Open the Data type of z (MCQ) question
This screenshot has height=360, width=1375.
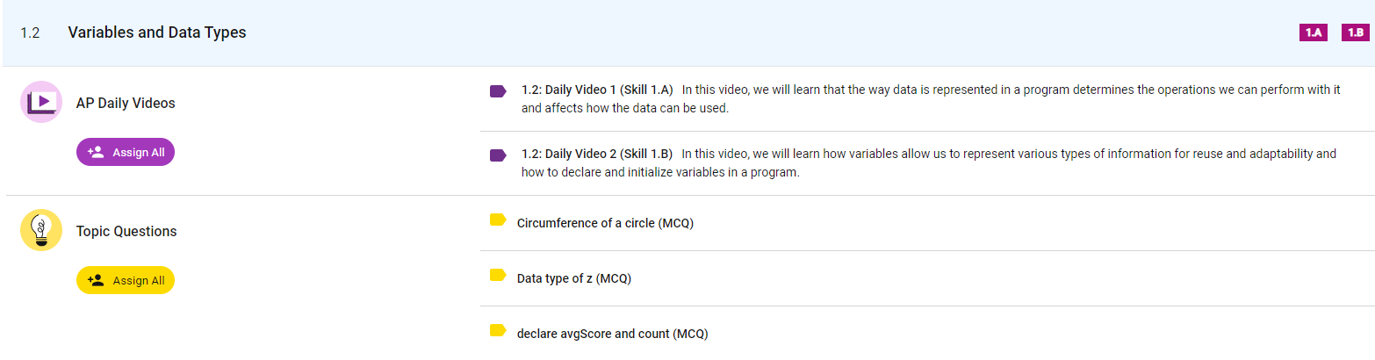coord(574,279)
